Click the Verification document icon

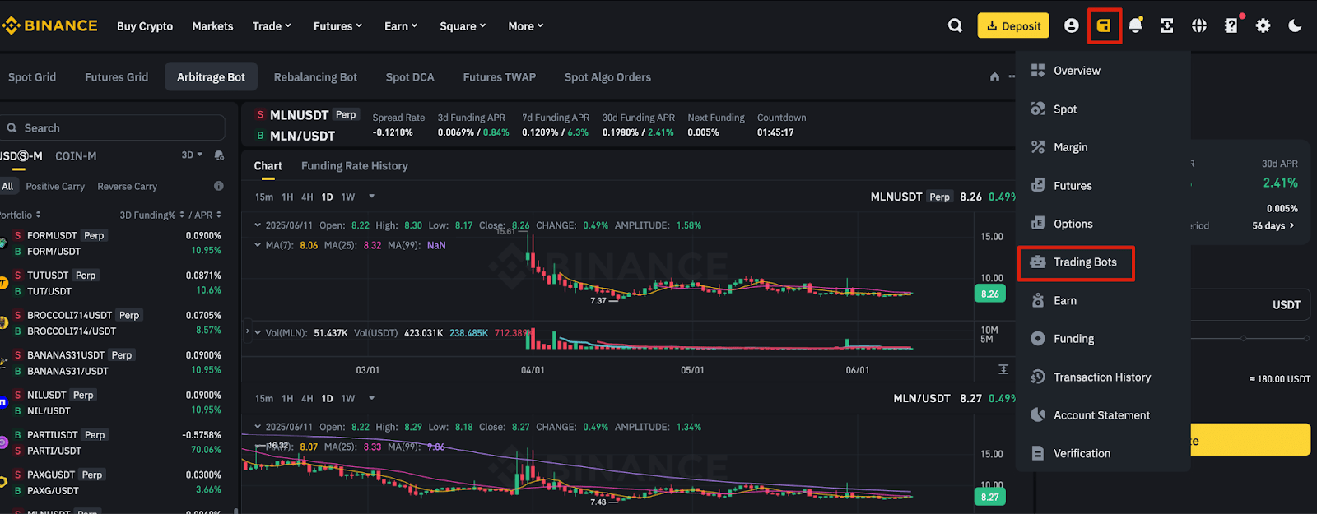click(1038, 453)
